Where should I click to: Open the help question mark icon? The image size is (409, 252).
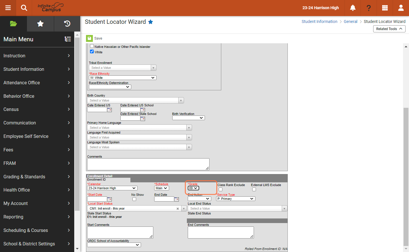369,8
